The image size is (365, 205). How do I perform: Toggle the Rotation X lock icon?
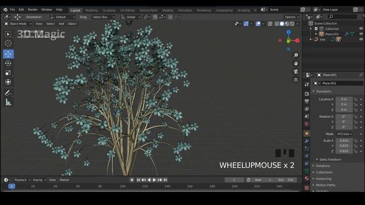pos(356,116)
